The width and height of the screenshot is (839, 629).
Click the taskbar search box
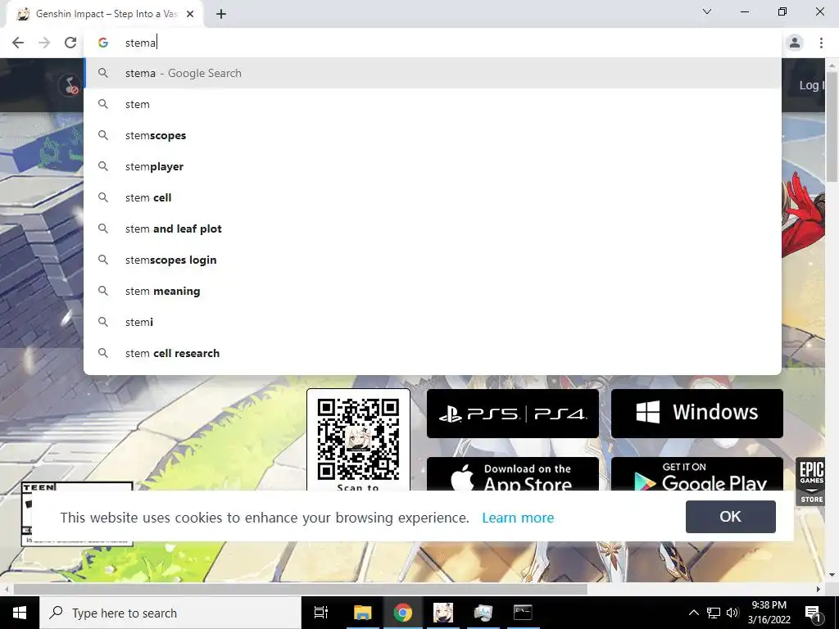[170, 613]
